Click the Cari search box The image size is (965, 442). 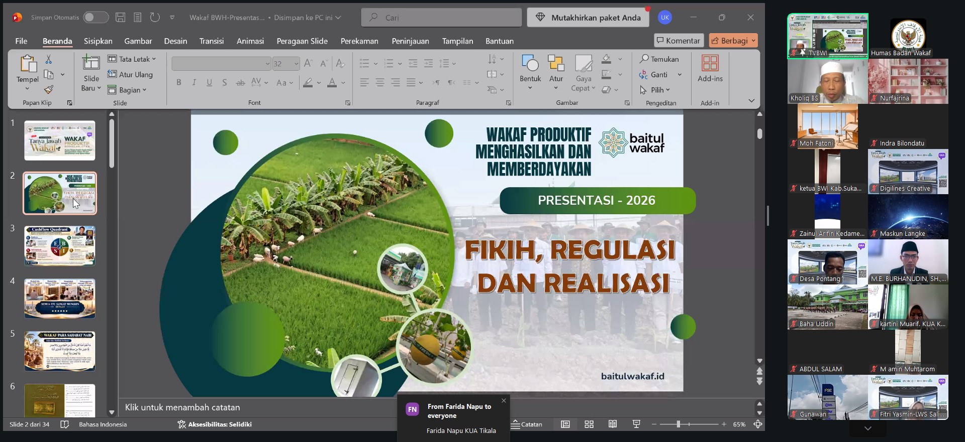pos(441,18)
